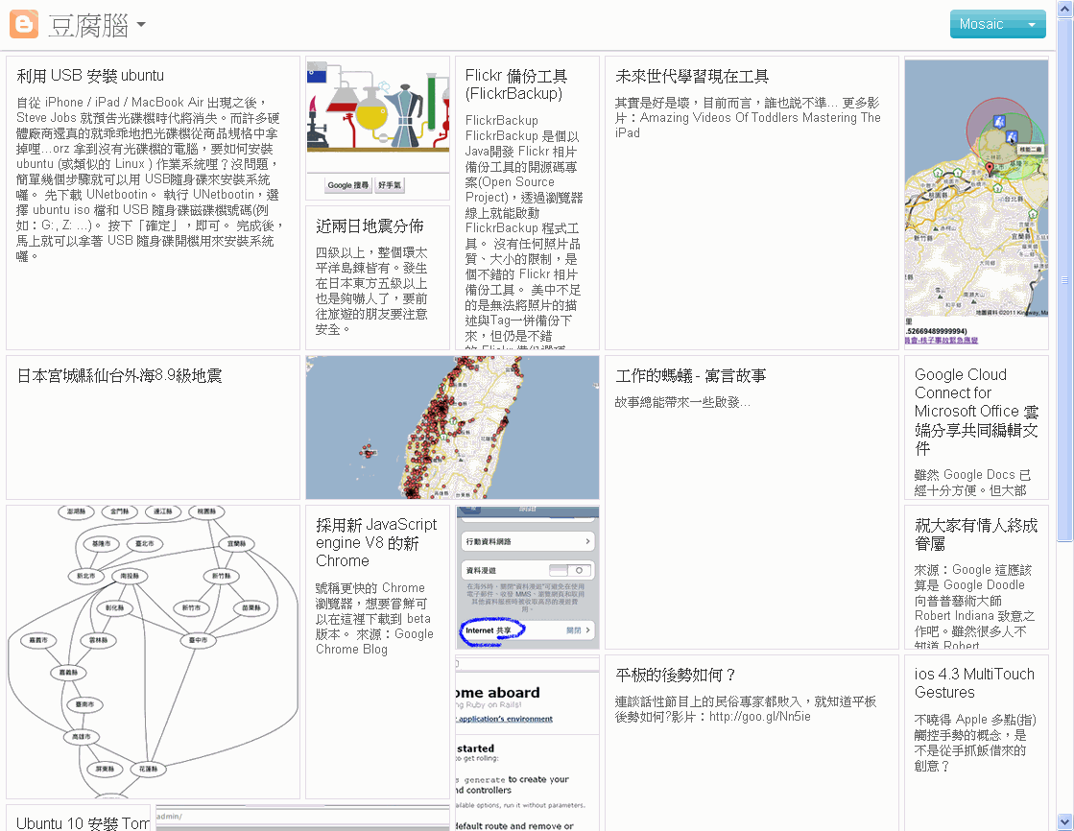Open the 未來世代學習現在工具 post
1074x831 pixels.
click(x=752, y=202)
